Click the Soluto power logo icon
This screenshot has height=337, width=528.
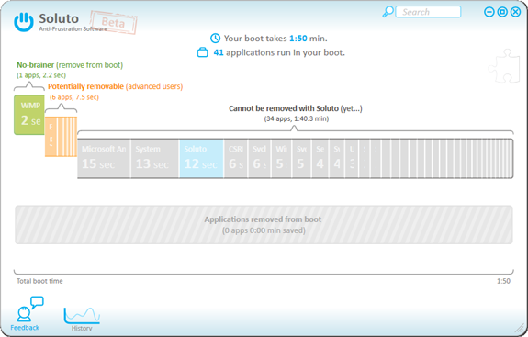24,22
